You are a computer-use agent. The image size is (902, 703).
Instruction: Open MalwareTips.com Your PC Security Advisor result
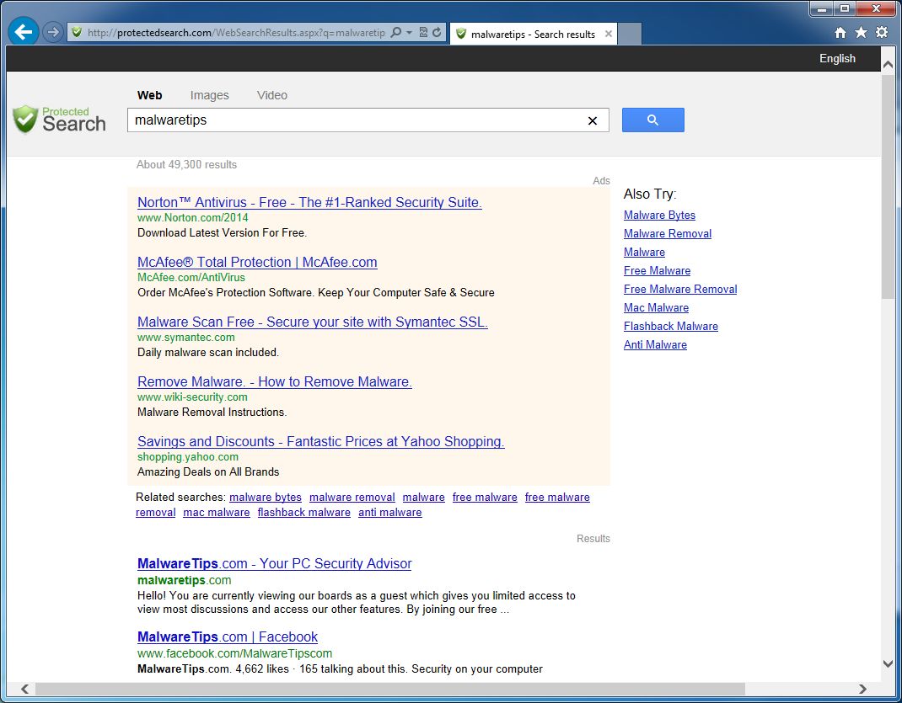[x=275, y=564]
